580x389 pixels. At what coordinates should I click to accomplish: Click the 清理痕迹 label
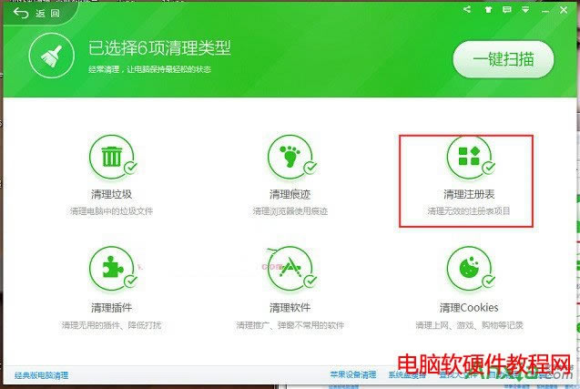(290, 194)
